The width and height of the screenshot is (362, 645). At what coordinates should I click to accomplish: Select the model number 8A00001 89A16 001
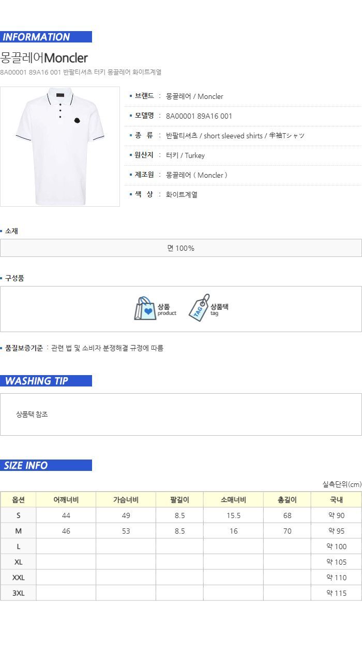(199, 116)
